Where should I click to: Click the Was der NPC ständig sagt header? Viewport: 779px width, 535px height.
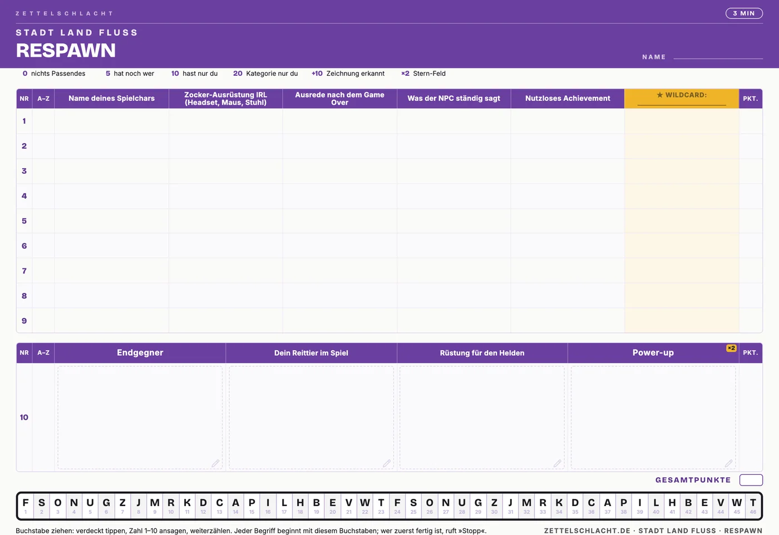pyautogui.click(x=454, y=99)
